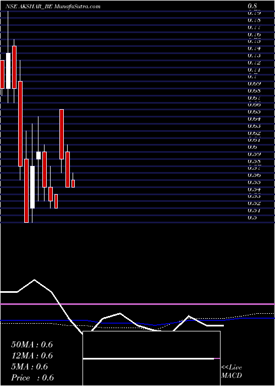275x386 pixels.
Task: Click the 0.64 price axis label
Action: pyautogui.click(x=254, y=119)
